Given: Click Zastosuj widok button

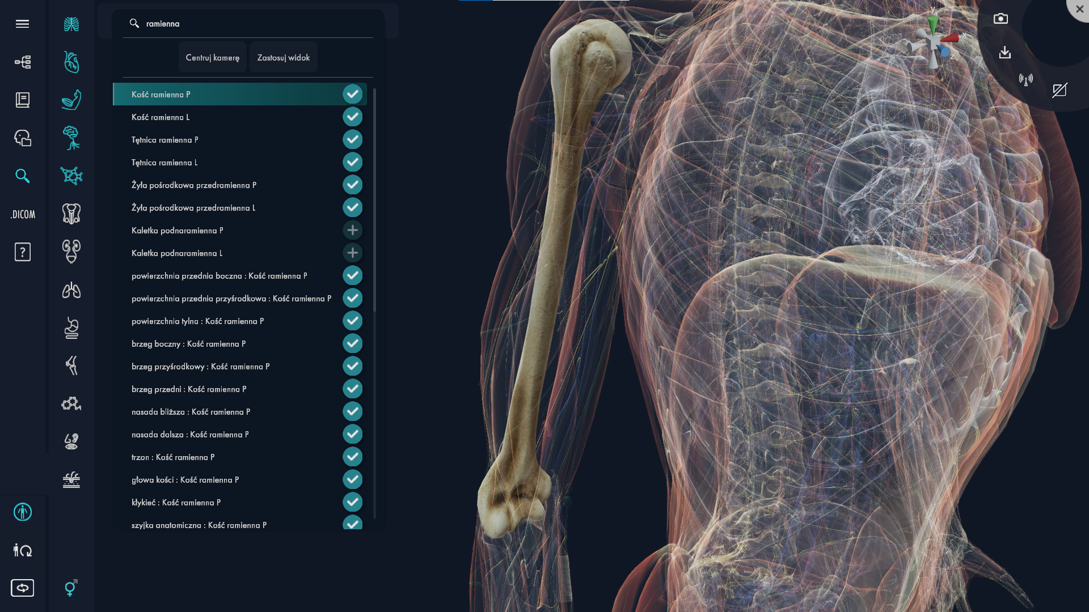Looking at the screenshot, I should [284, 57].
